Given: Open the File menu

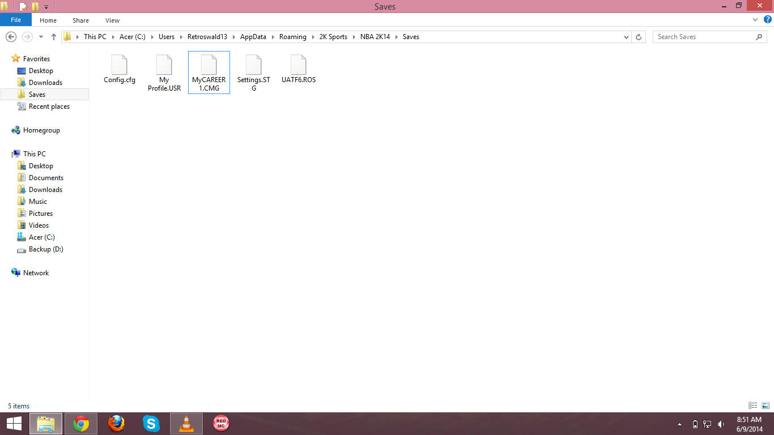Looking at the screenshot, I should pos(16,20).
